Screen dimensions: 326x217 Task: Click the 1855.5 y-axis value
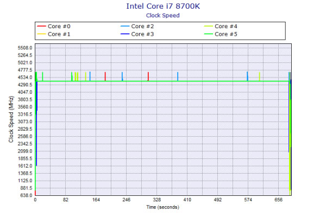click(25, 158)
